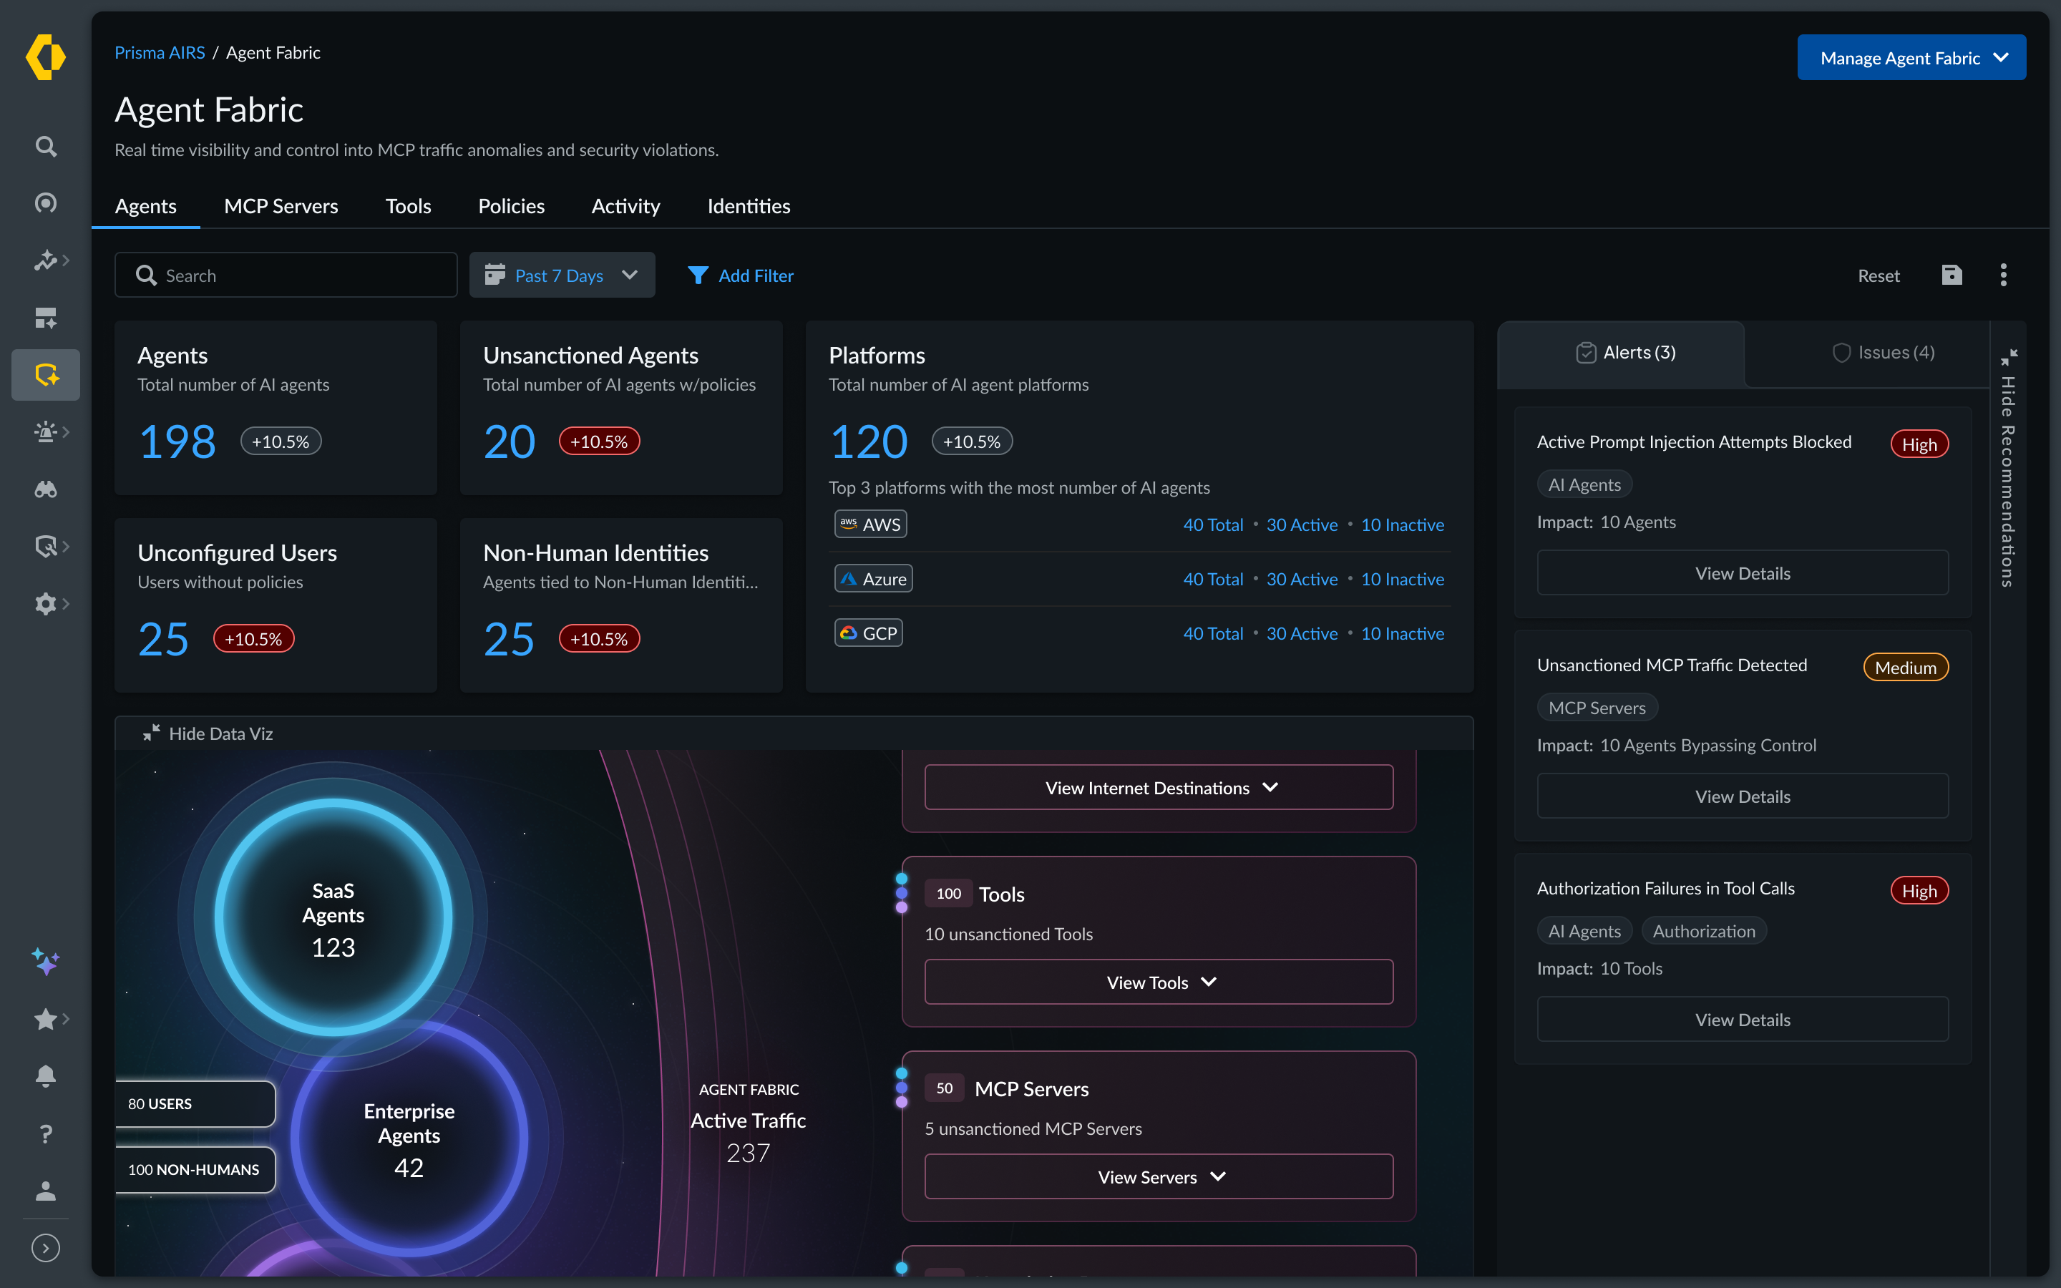Viewport: 2061px width, 1288px height.
Task: Click the Unsanctioned Agents count 20
Action: click(510, 441)
